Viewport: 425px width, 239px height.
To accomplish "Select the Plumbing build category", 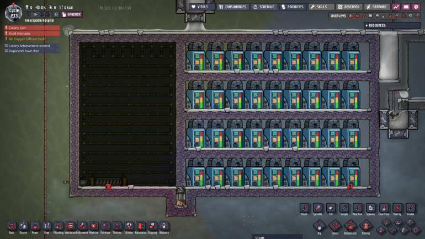I will pyautogui.click(x=59, y=226).
